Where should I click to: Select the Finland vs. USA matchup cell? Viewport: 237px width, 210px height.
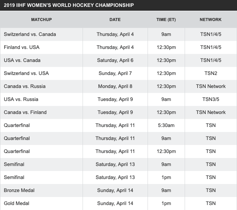21,47
